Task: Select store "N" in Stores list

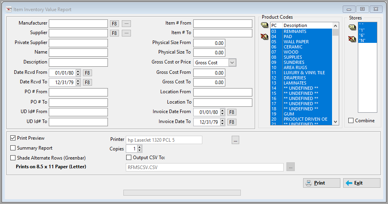Action: click(367, 40)
